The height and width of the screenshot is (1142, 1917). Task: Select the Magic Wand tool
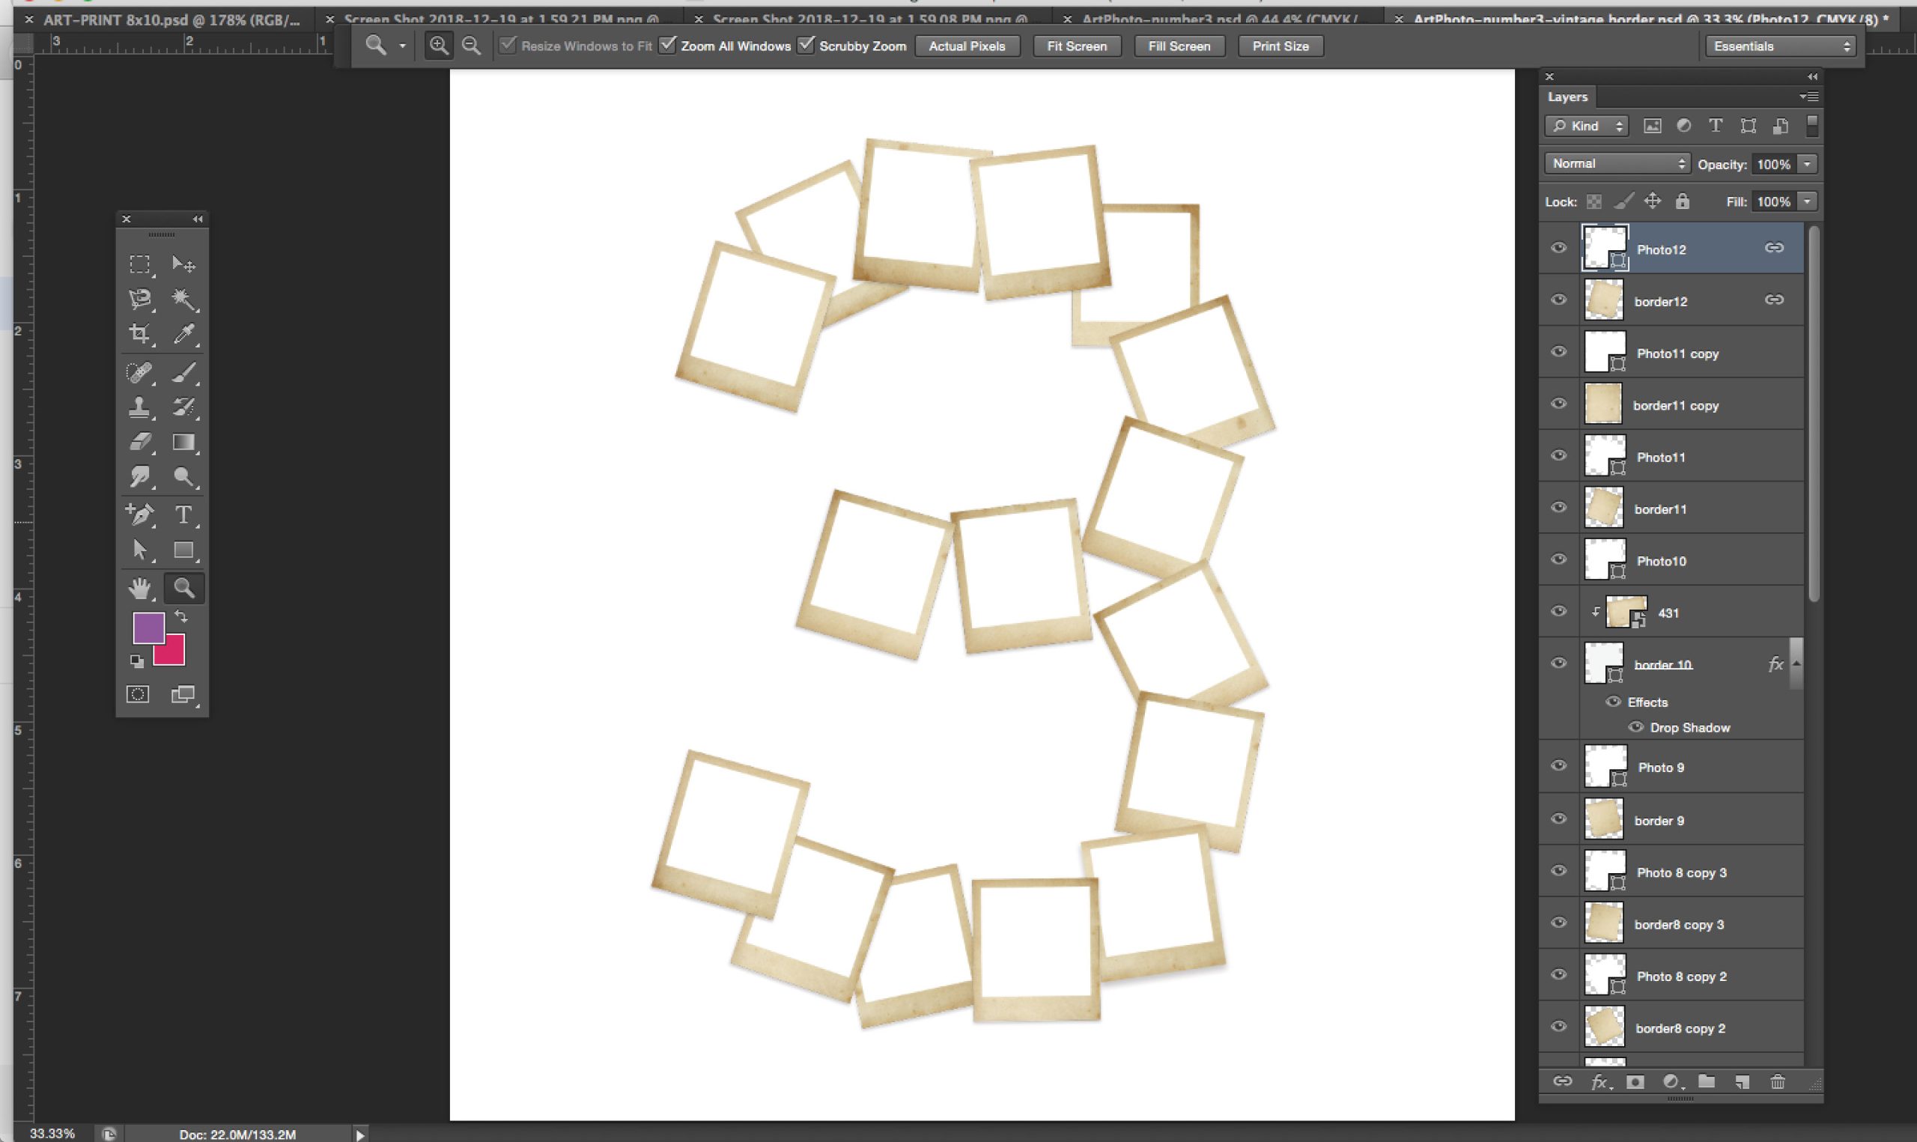(182, 299)
